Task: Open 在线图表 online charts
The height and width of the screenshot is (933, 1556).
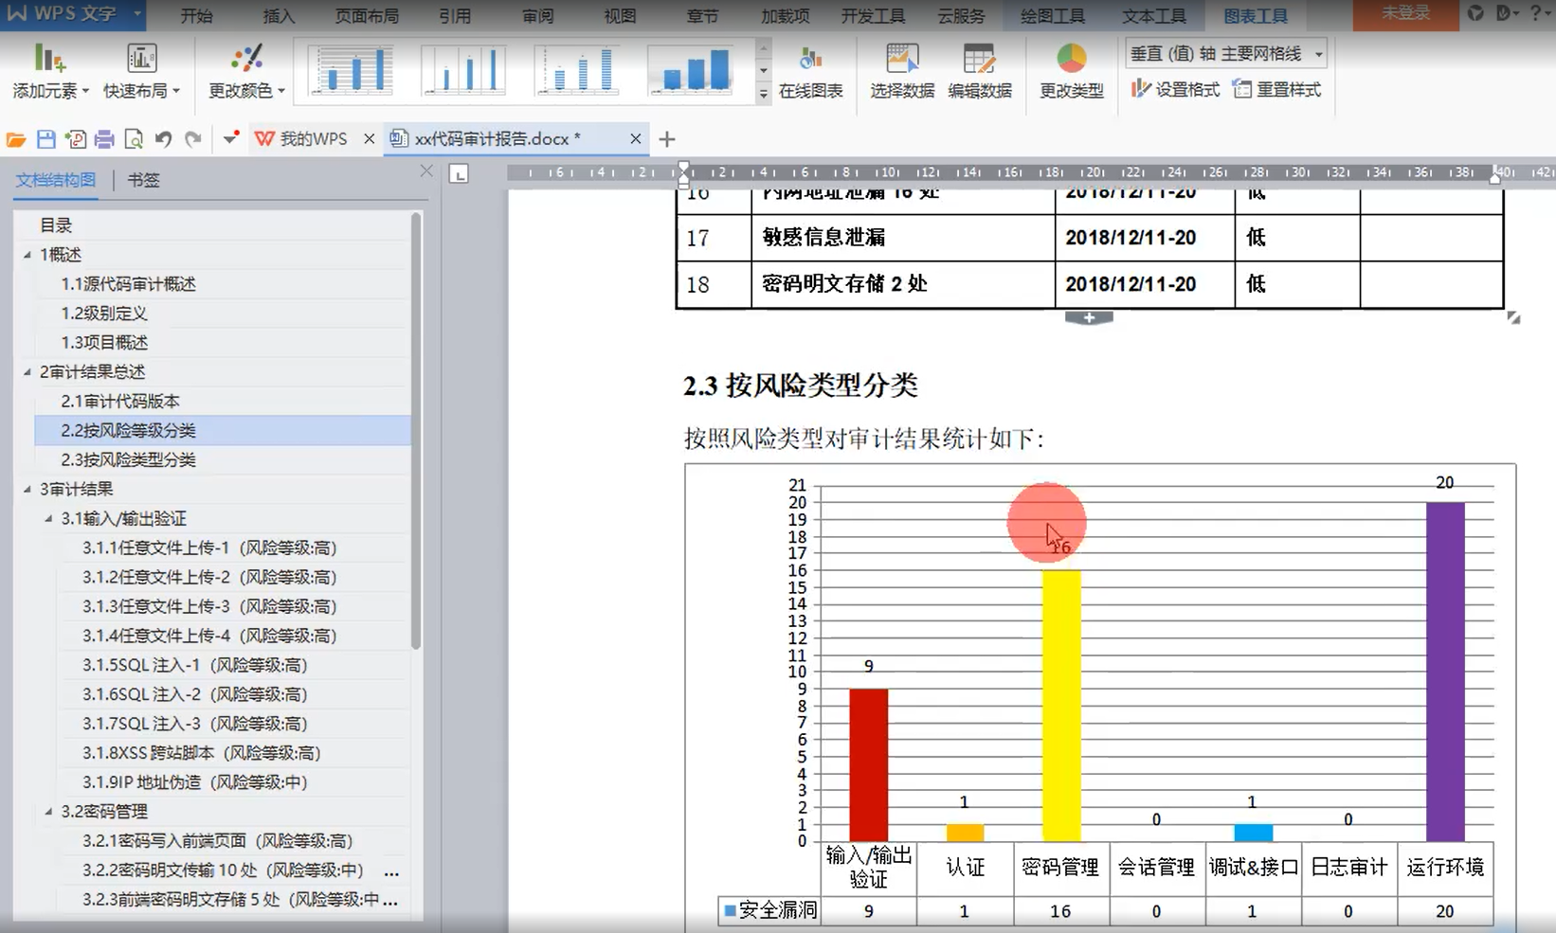Action: [810, 71]
